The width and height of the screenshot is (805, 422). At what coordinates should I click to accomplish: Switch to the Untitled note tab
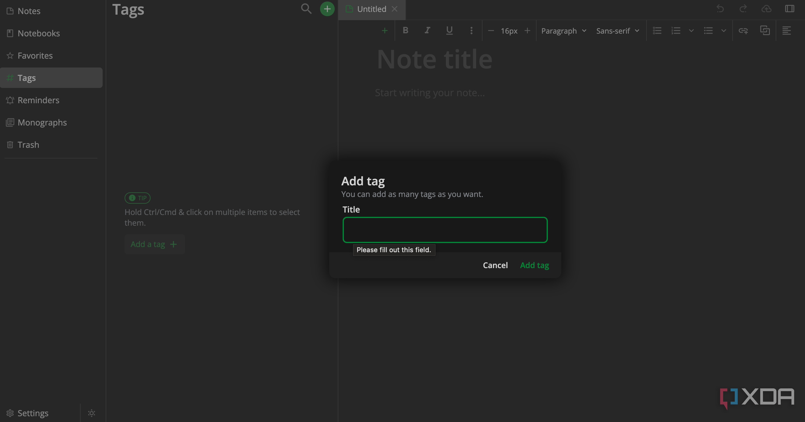(372, 9)
